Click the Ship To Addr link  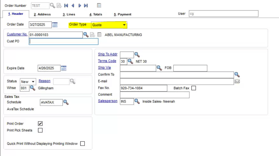point(108,54)
